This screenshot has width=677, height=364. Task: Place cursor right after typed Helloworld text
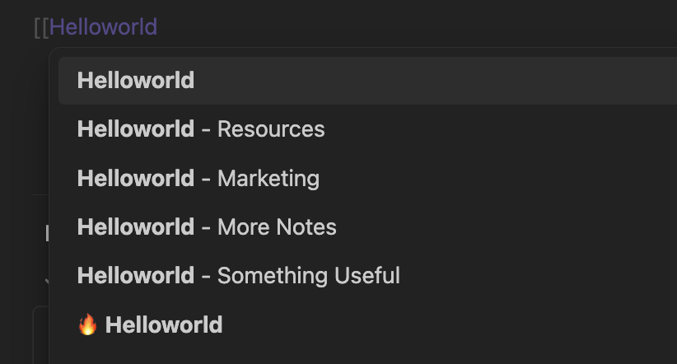tap(158, 27)
